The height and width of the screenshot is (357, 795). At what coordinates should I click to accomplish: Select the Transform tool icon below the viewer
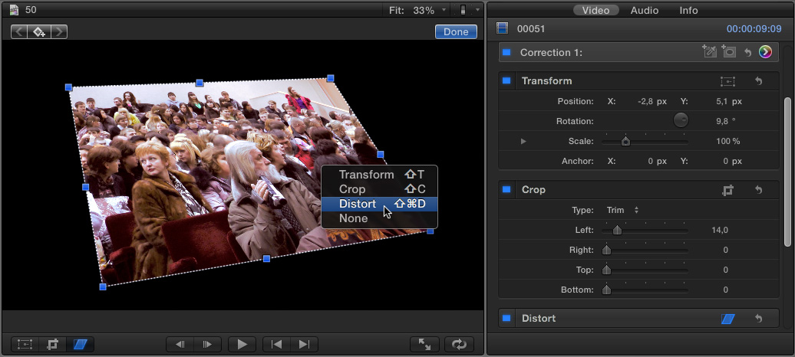tap(25, 345)
